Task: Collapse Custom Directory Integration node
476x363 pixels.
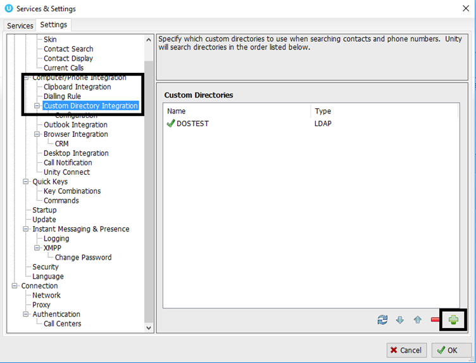Action: (x=37, y=106)
